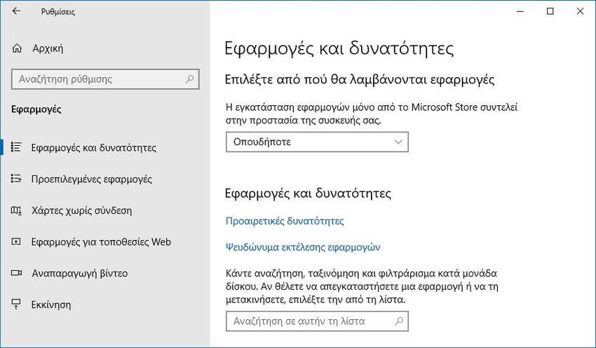Click magnifier icon in settings search box
Screen dimensions: 596x348
pyautogui.click(x=189, y=79)
